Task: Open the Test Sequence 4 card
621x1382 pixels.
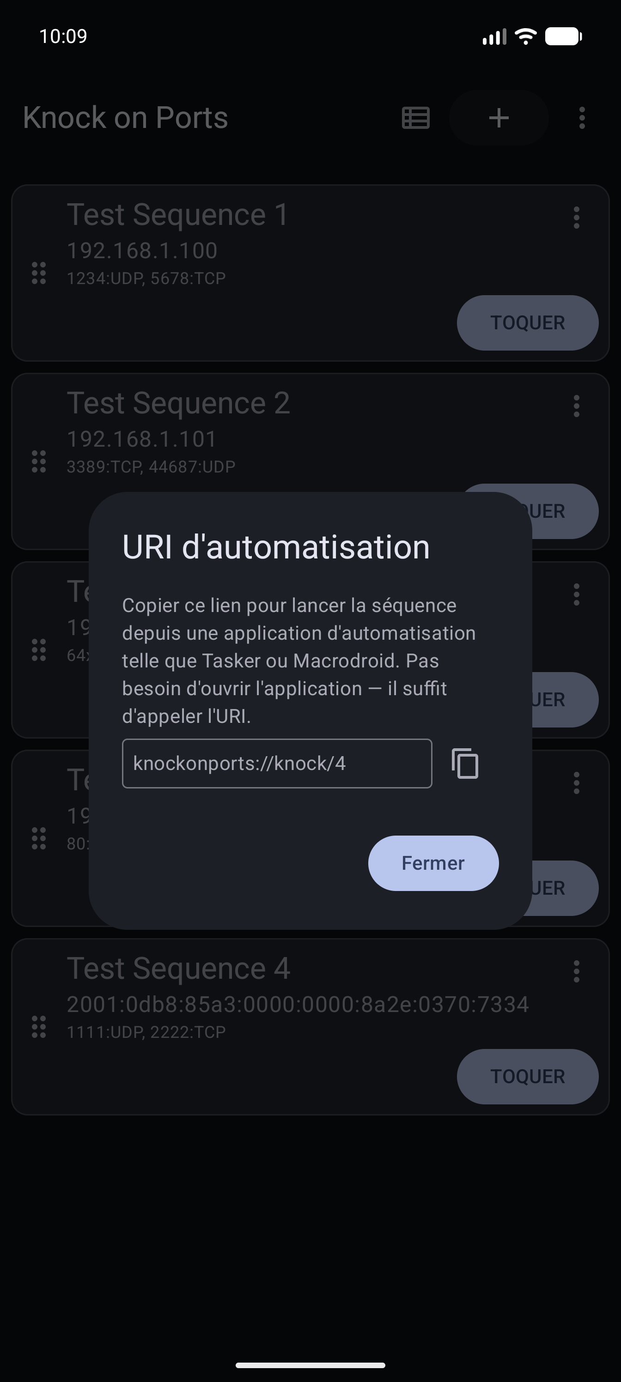Action: click(x=310, y=1027)
